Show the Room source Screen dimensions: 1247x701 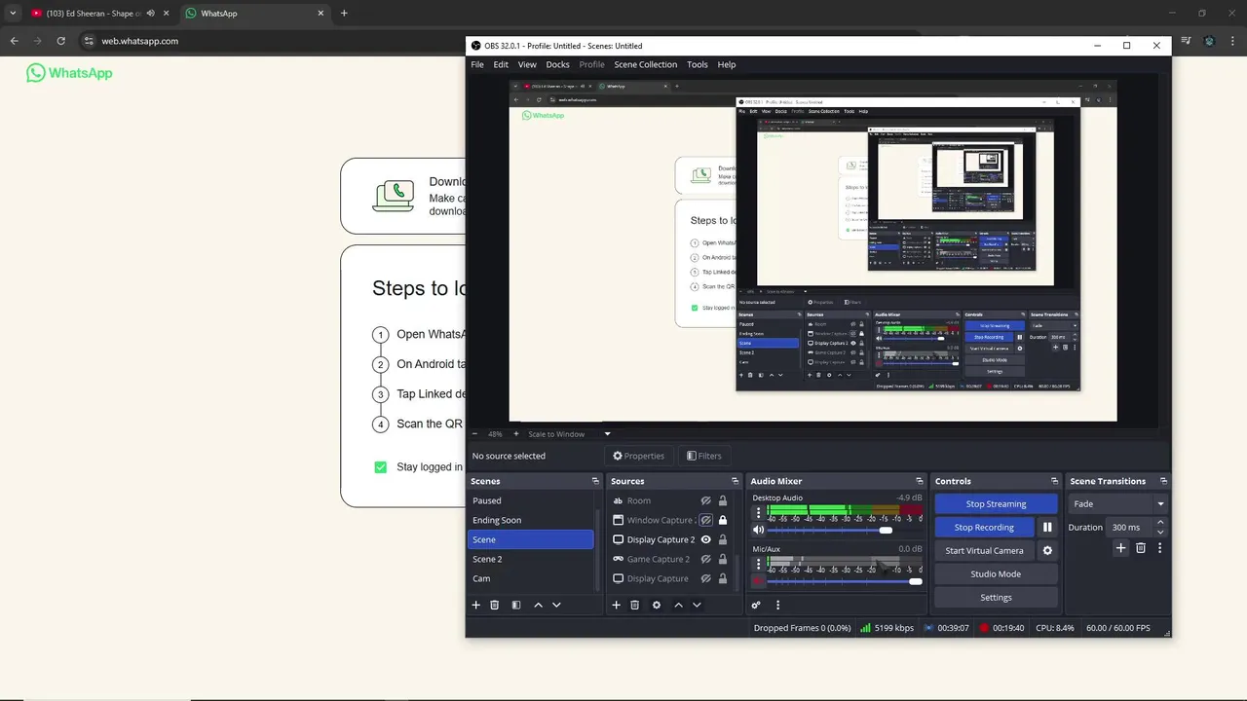coord(705,500)
